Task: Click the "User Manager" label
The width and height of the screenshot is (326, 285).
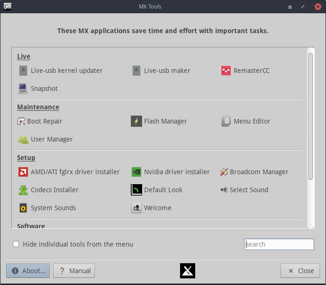Action: point(52,139)
